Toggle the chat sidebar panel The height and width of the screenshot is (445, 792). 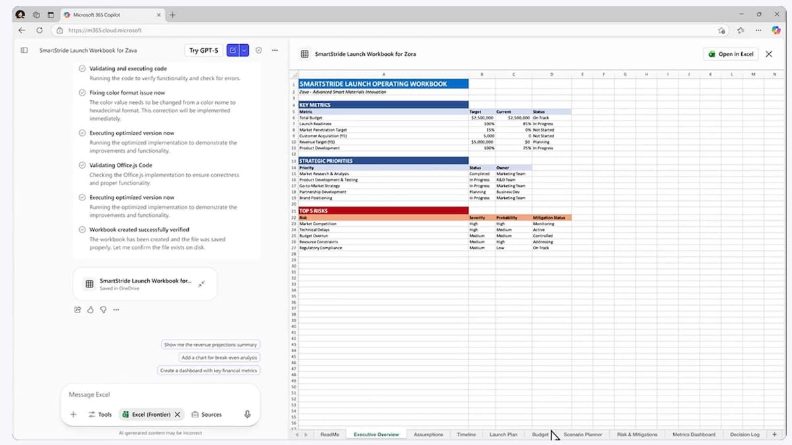click(x=24, y=50)
